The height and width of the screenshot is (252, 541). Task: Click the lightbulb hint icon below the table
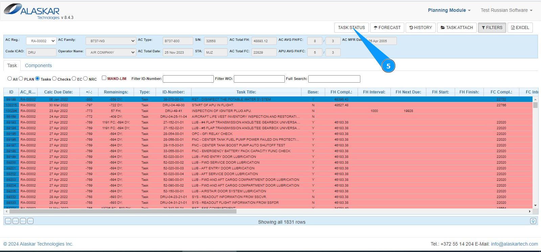[x=533, y=221]
